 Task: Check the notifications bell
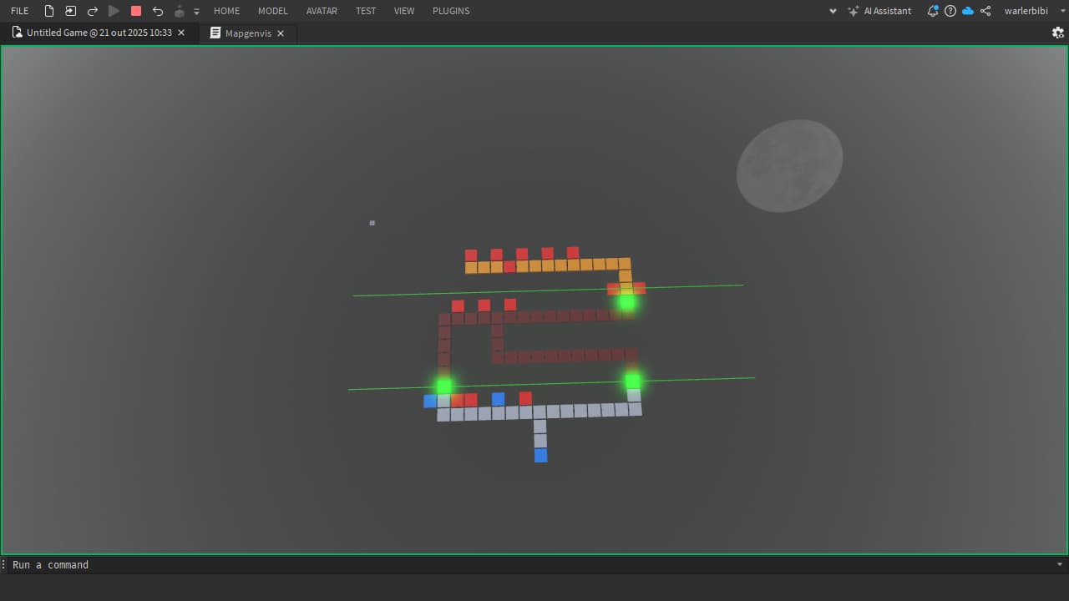tap(933, 11)
